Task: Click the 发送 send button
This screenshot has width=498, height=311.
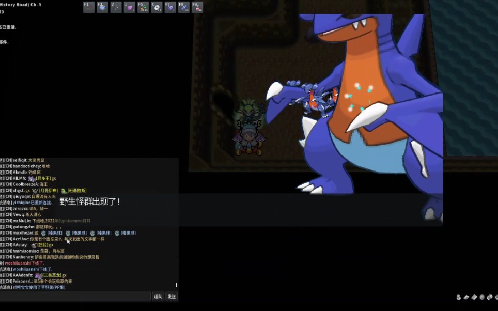Action: (172, 297)
